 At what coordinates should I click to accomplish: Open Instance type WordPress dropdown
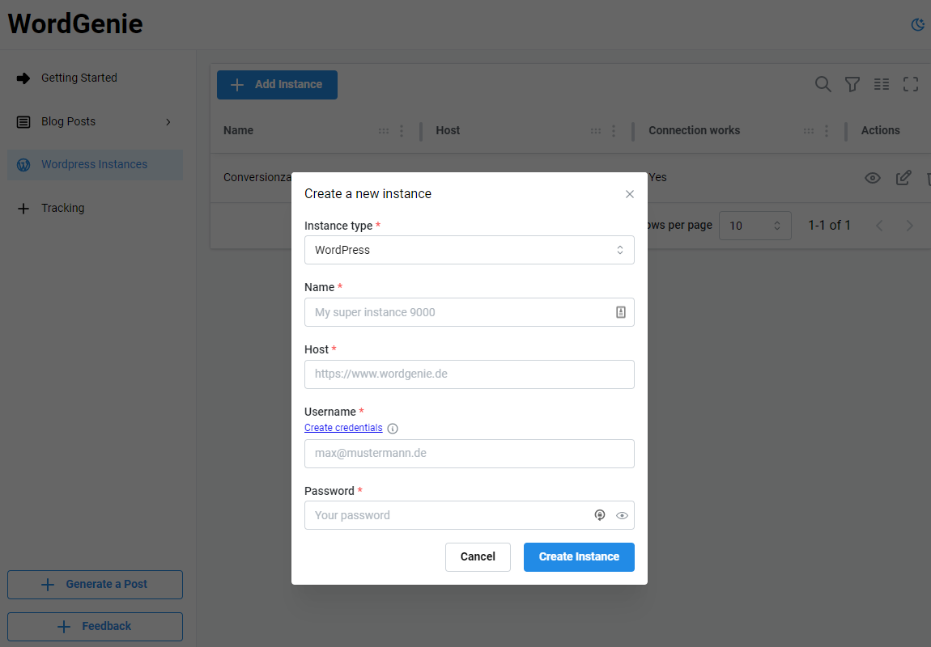pos(469,250)
